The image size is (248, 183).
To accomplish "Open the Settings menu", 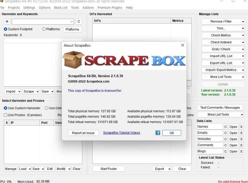I will (x=29, y=8).
